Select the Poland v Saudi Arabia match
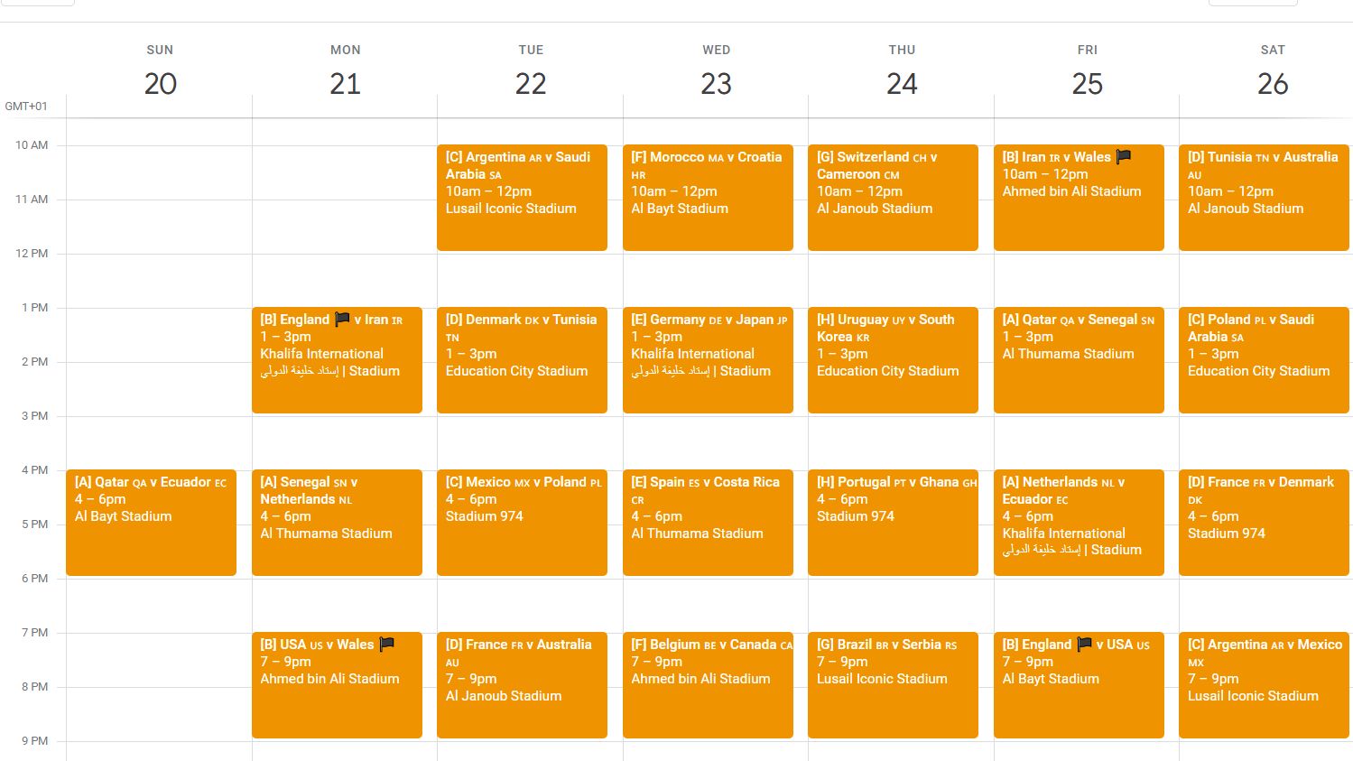The height and width of the screenshot is (761, 1353). tap(1264, 359)
